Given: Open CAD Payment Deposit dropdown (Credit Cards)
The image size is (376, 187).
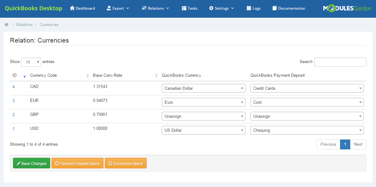Looking at the screenshot, I should (x=307, y=88).
